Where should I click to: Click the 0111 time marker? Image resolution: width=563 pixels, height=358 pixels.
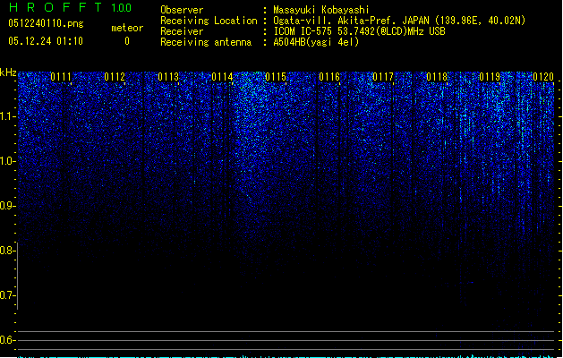tap(61, 77)
